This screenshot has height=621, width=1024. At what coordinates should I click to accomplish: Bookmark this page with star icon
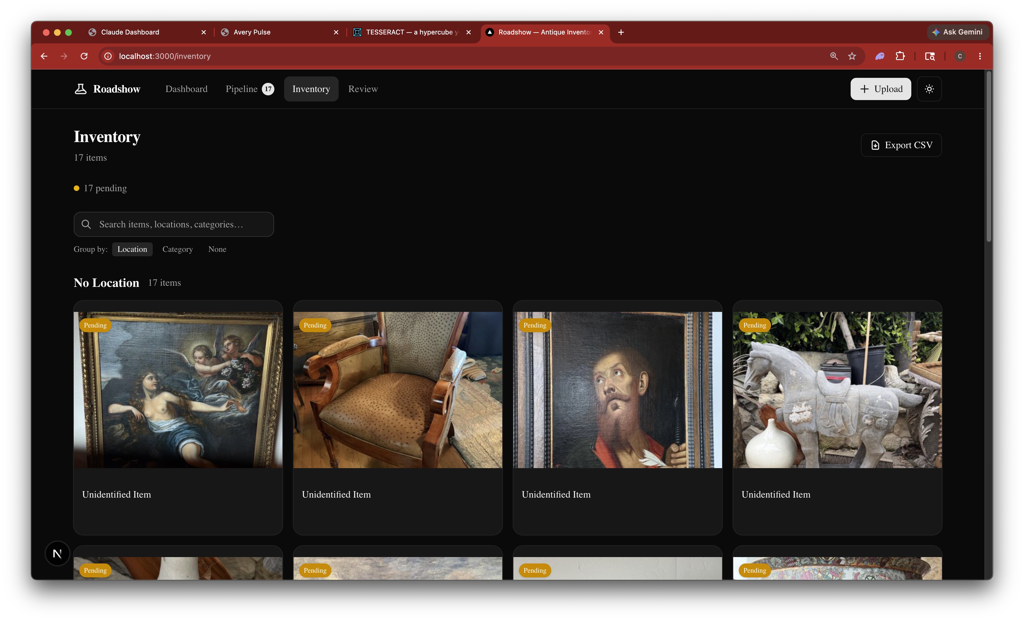[x=852, y=56]
